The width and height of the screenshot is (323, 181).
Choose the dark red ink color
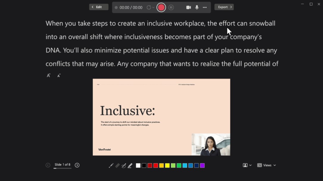[150, 166]
